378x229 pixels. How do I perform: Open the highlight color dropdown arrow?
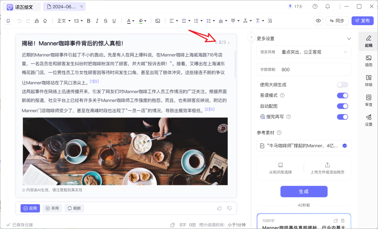tap(145, 21)
